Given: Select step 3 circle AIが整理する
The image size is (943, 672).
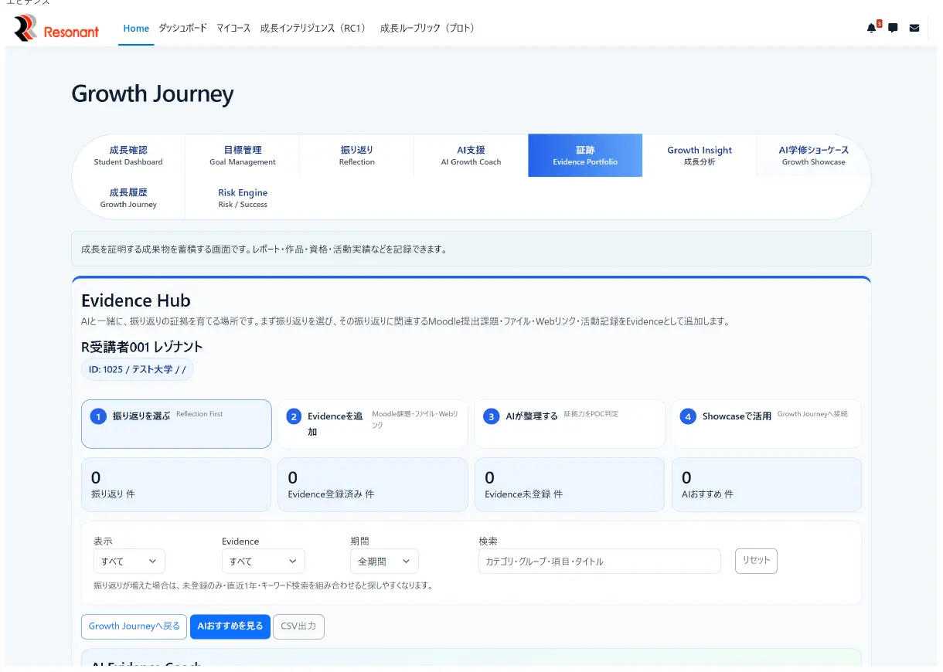Looking at the screenshot, I should (x=491, y=416).
